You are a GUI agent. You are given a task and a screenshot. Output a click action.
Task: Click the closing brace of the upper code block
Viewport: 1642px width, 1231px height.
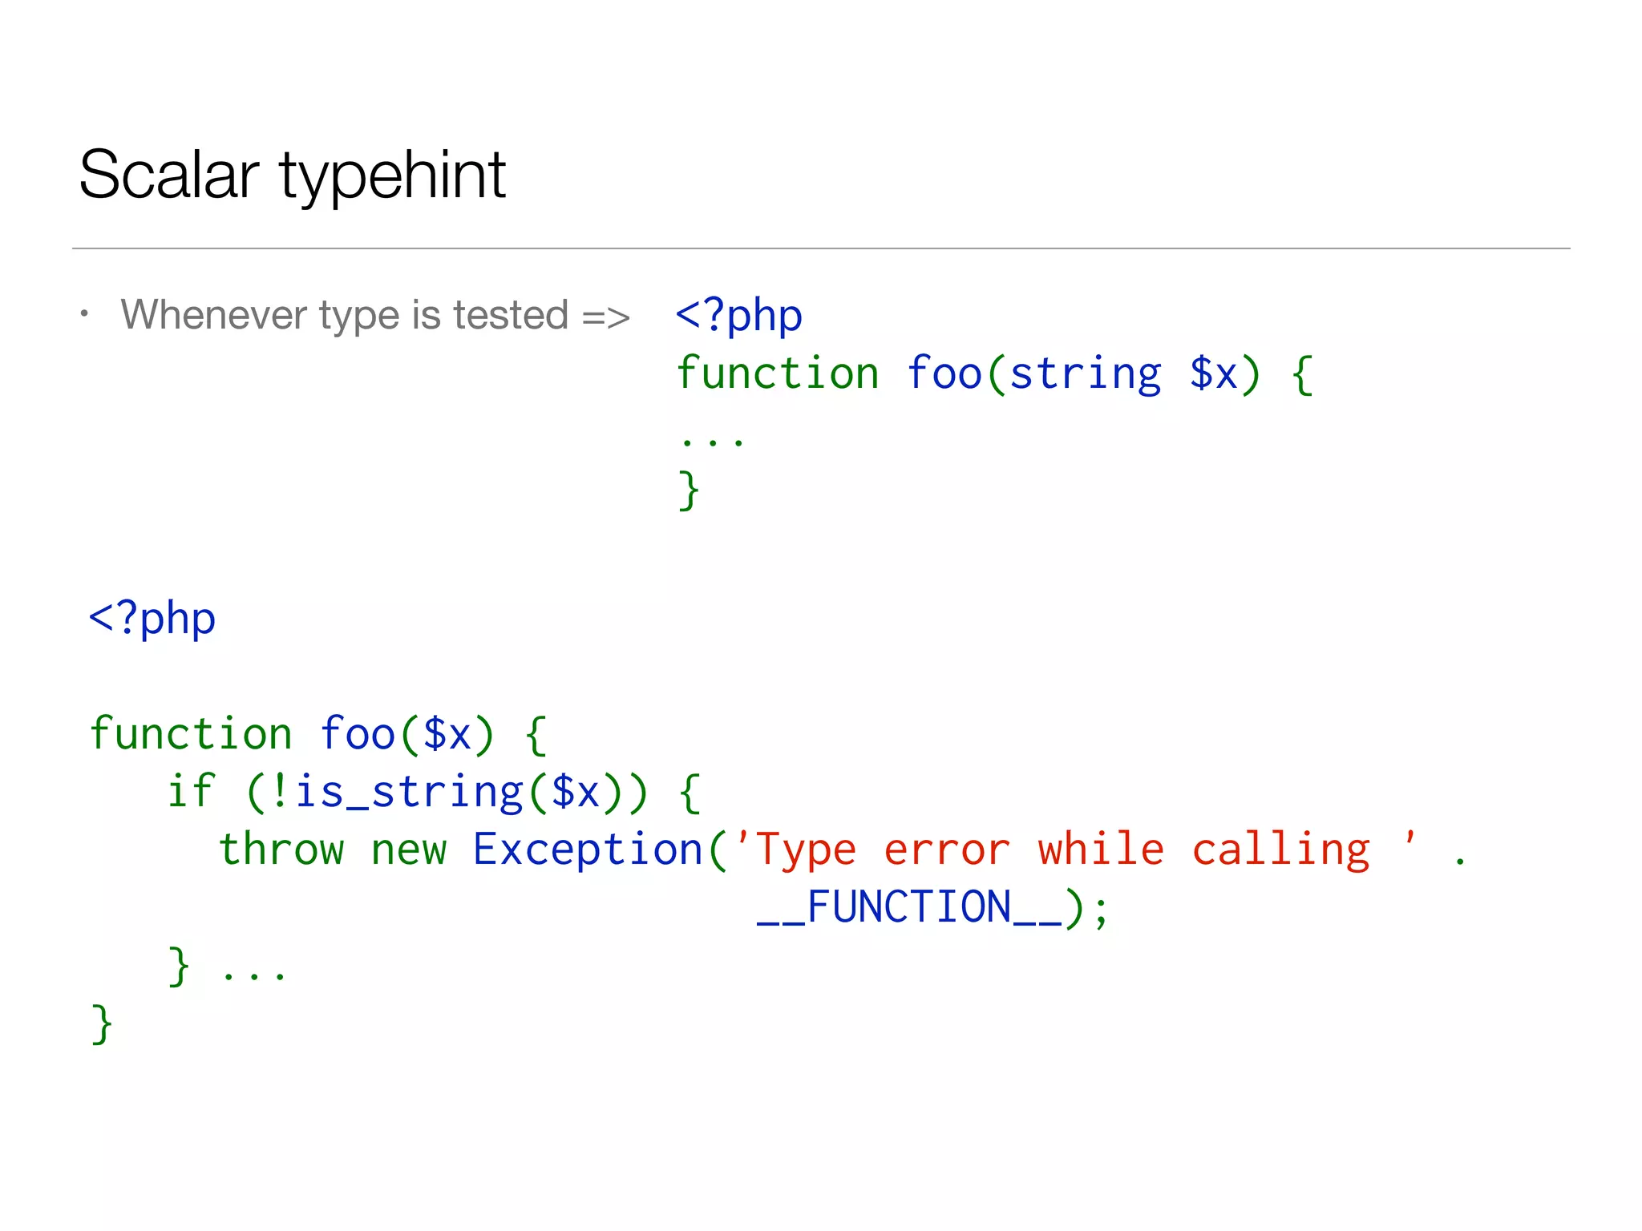pos(688,490)
